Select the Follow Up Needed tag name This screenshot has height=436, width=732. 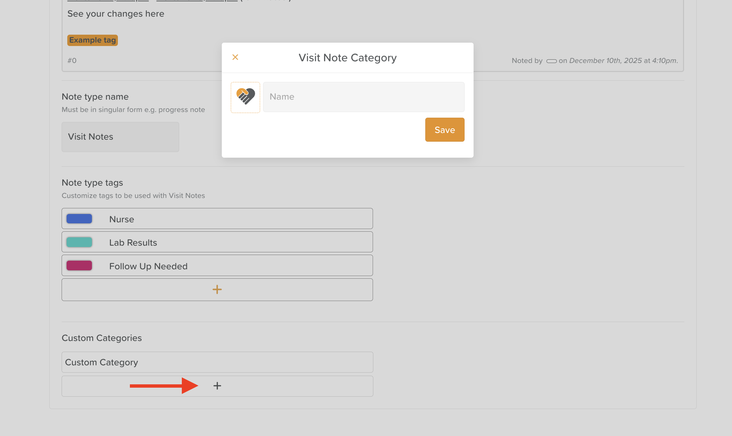pos(149,266)
